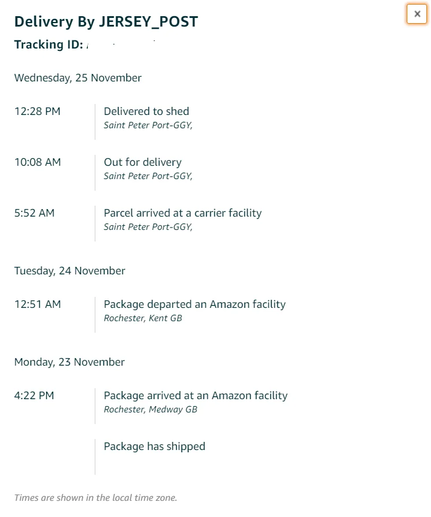Click the 5:52 AM timestamp
The width and height of the screenshot is (431, 517).
pyautogui.click(x=34, y=213)
